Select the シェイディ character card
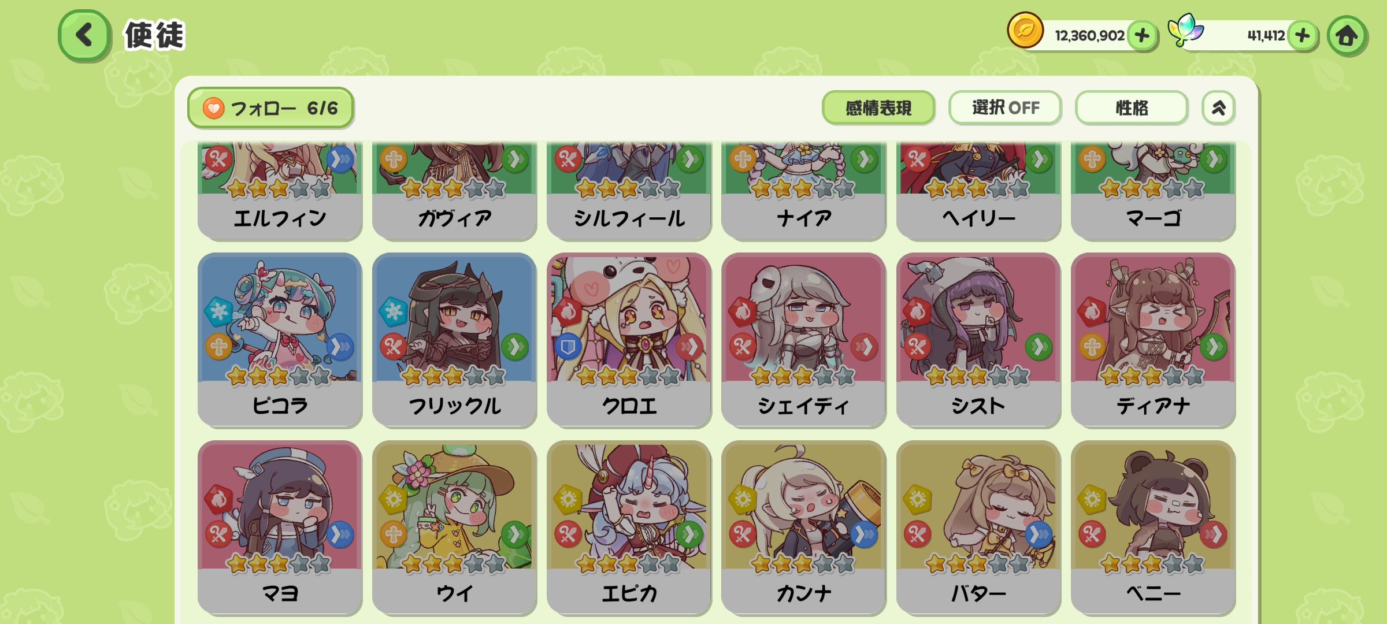 tap(803, 340)
